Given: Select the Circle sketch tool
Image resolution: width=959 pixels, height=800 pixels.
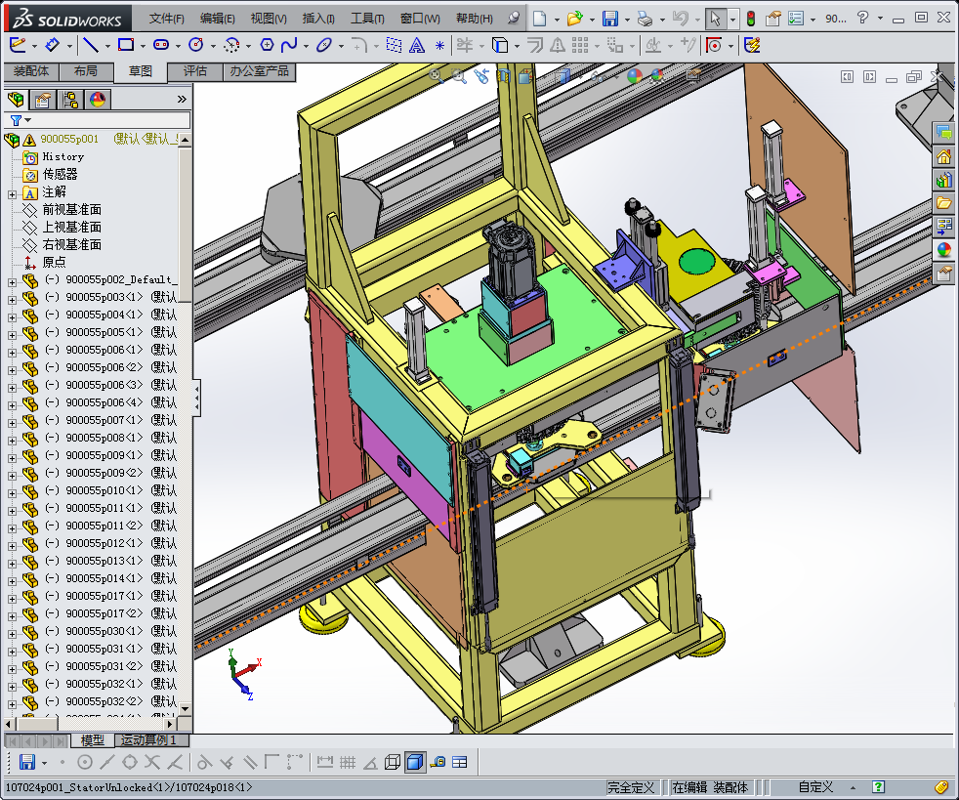Looking at the screenshot, I should tap(196, 45).
